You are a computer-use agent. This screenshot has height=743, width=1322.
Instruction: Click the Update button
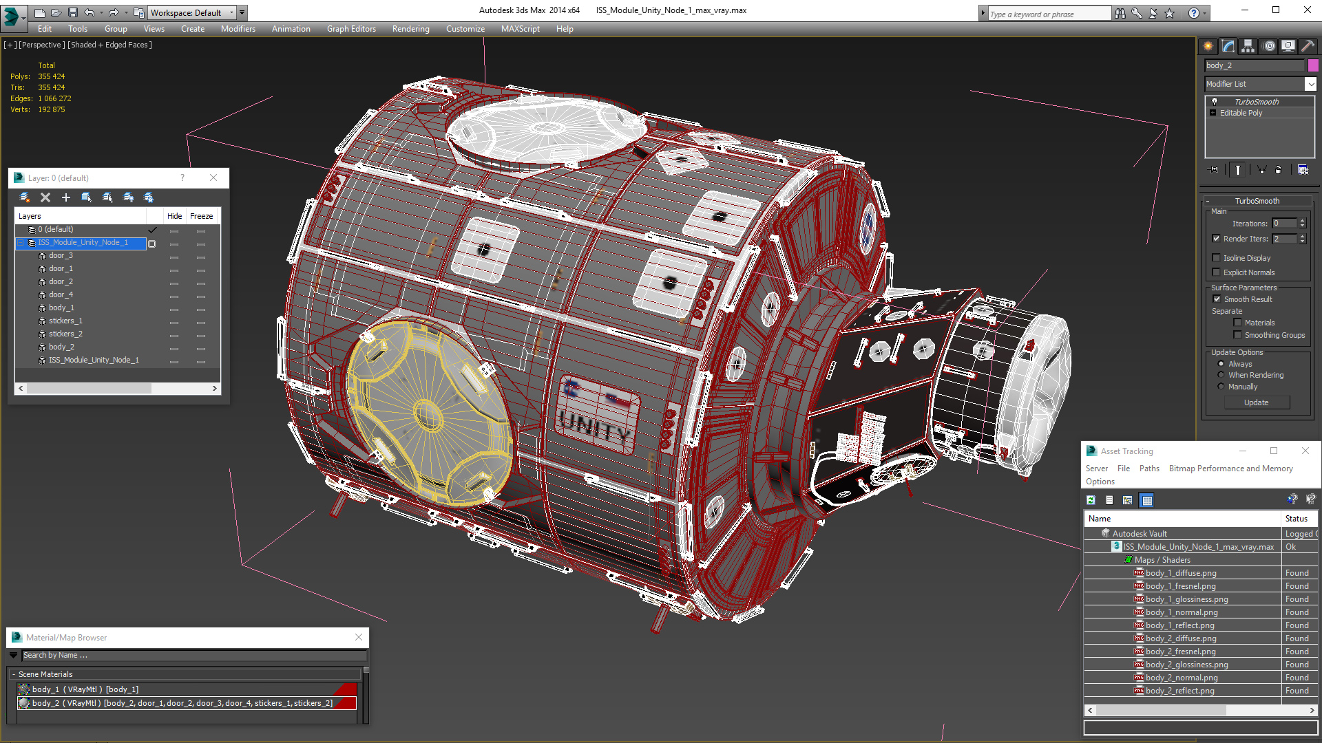coord(1256,402)
